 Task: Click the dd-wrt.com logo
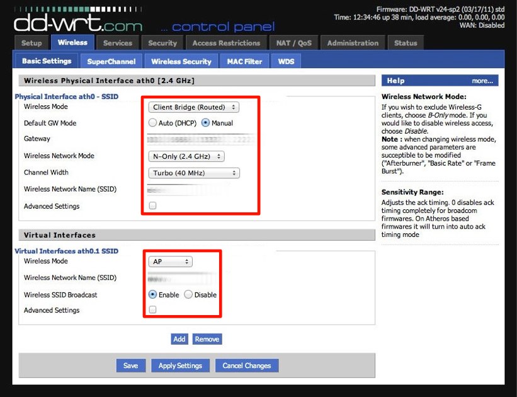(x=77, y=25)
